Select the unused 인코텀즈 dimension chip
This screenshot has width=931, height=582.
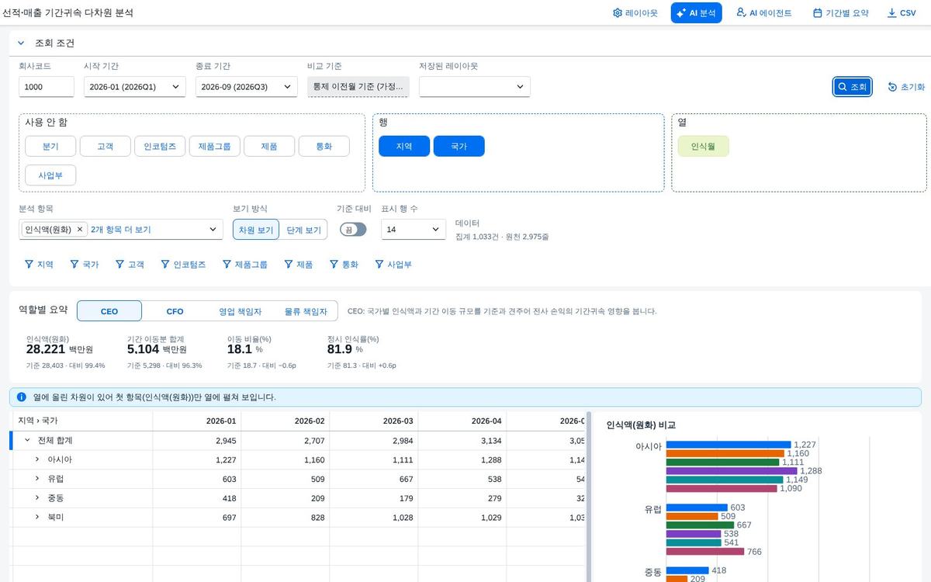[160, 146]
